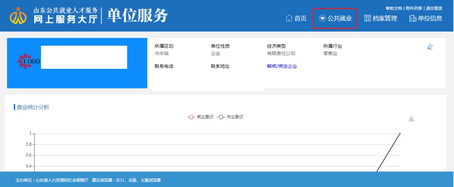
Task: Click the 单位信息 building icon
Action: (412, 18)
